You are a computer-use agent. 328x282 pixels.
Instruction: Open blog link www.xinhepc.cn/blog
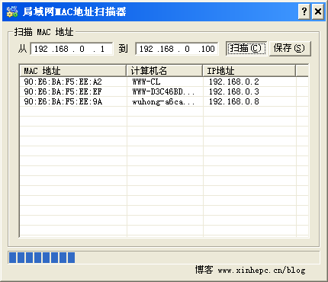[x=262, y=271]
